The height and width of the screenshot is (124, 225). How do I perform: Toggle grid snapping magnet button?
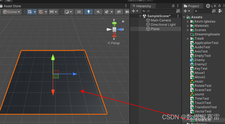pyautogui.click(x=41, y=12)
